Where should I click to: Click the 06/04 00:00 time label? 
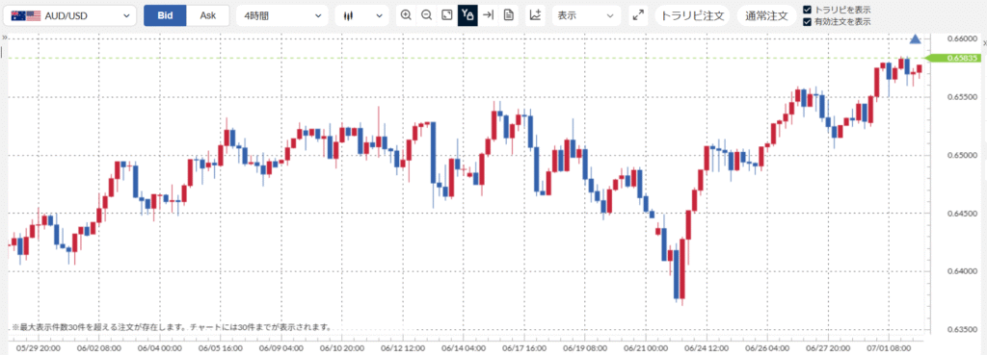coord(161,347)
